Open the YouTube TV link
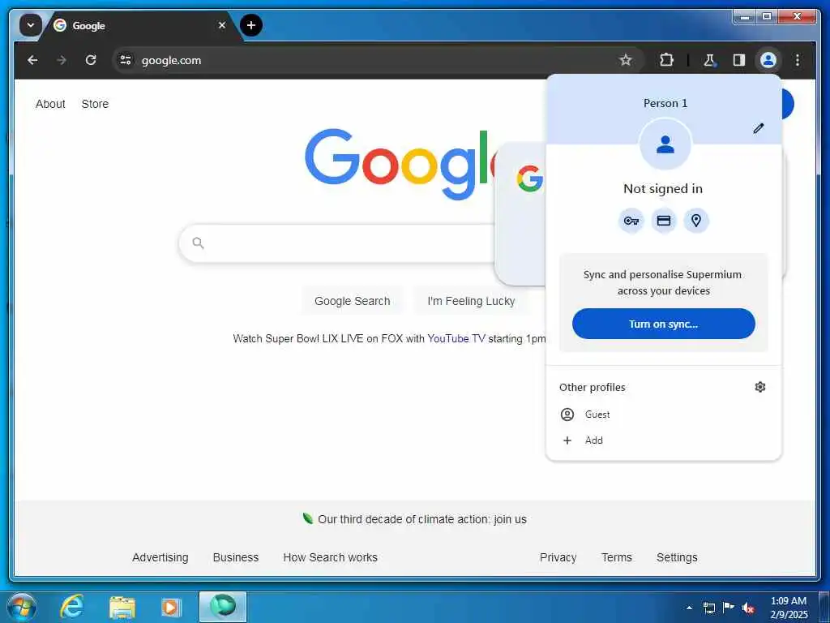The width and height of the screenshot is (830, 623). 456,338
